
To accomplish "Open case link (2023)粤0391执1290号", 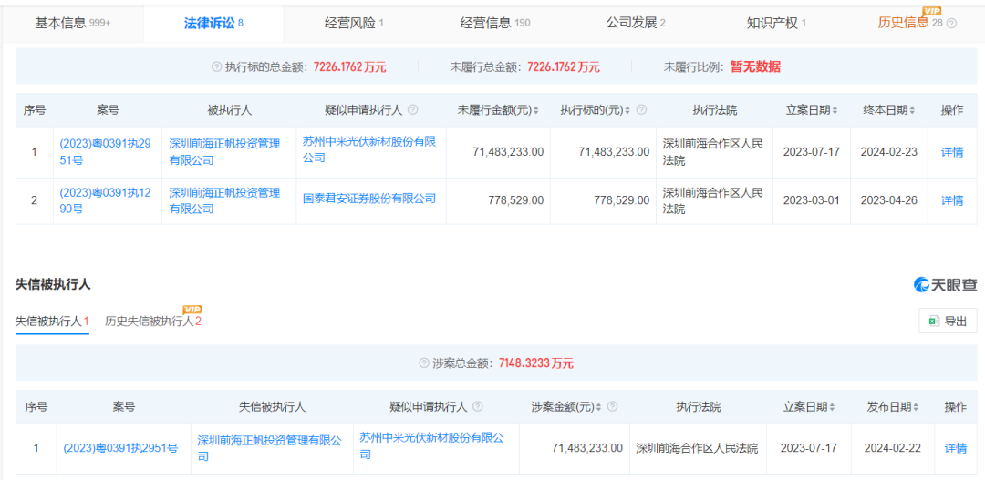I will (x=105, y=200).
